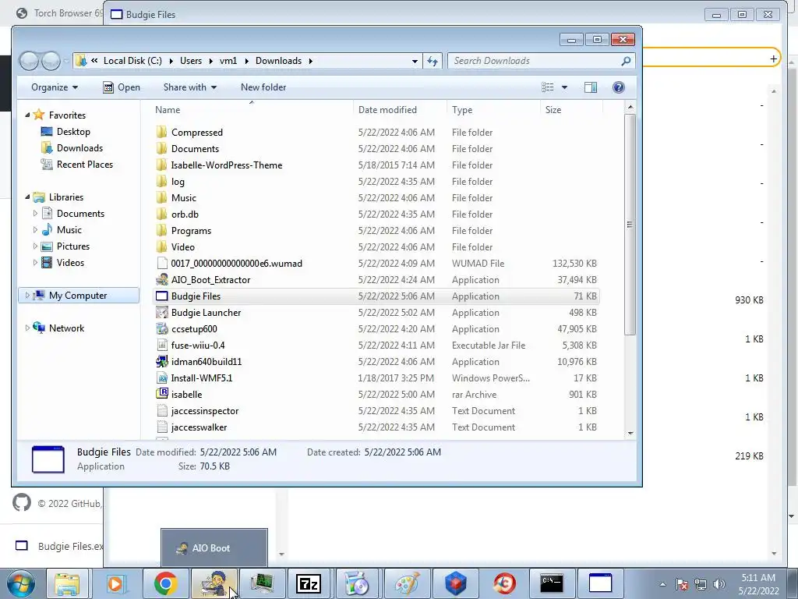
Task: Click the file list scroll down arrow
Action: [630, 434]
